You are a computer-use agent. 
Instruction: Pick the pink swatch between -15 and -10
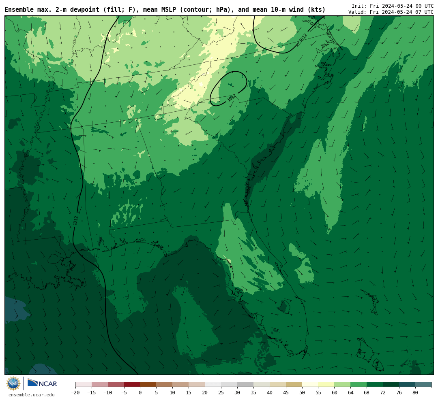click(x=99, y=385)
